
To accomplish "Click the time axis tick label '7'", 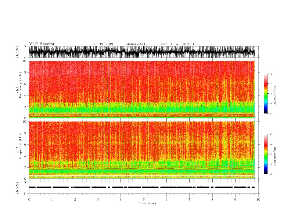I will [190, 199].
